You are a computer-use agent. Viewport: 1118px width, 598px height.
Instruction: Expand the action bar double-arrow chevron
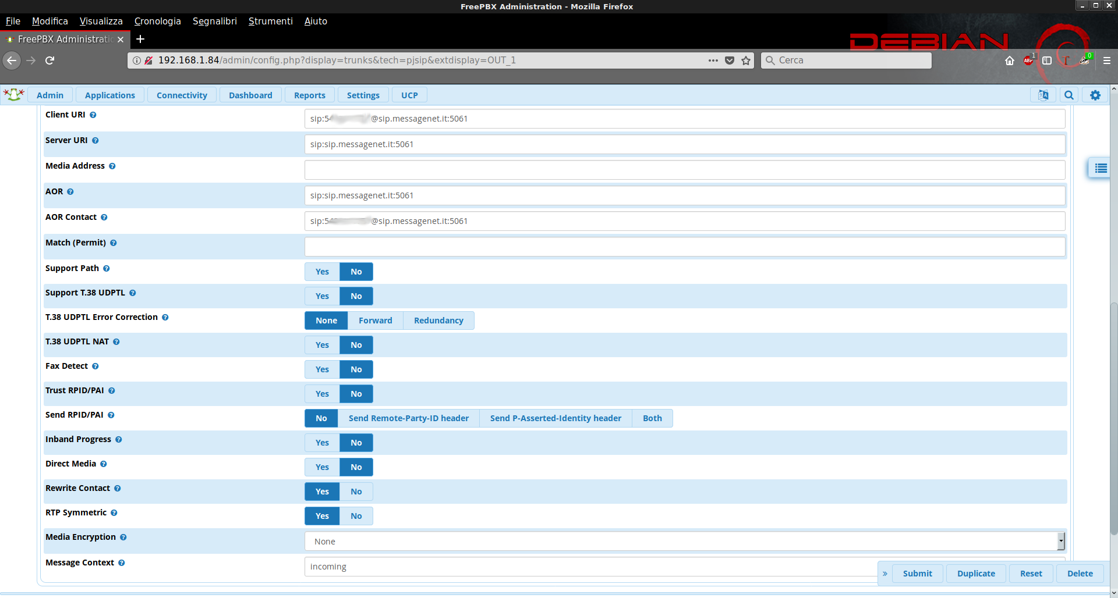coord(885,574)
